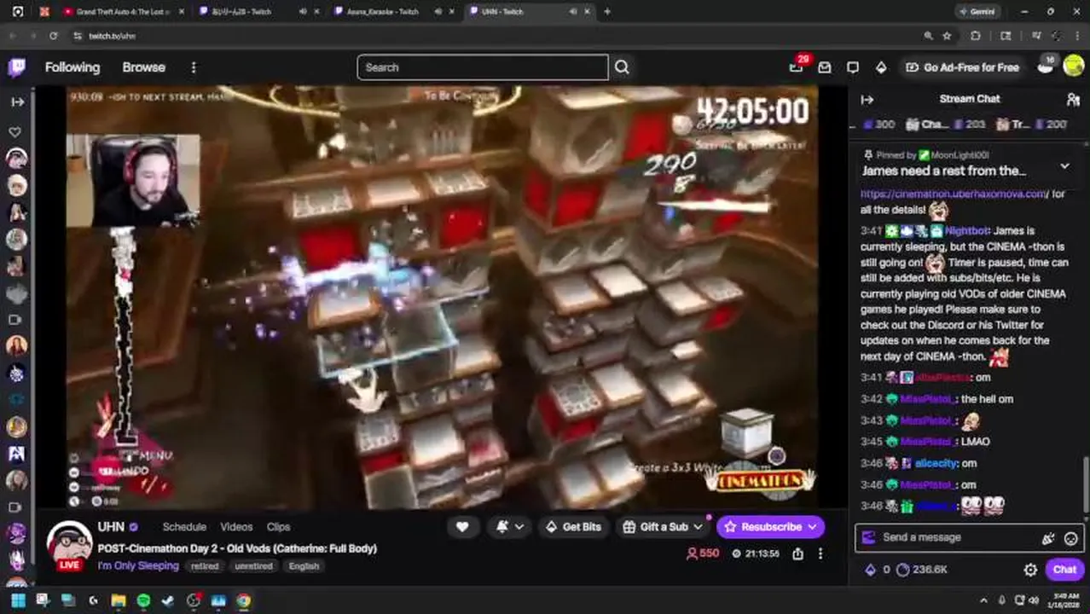The height and width of the screenshot is (614, 1090).
Task: Click the purple Chat send button
Action: (1064, 570)
